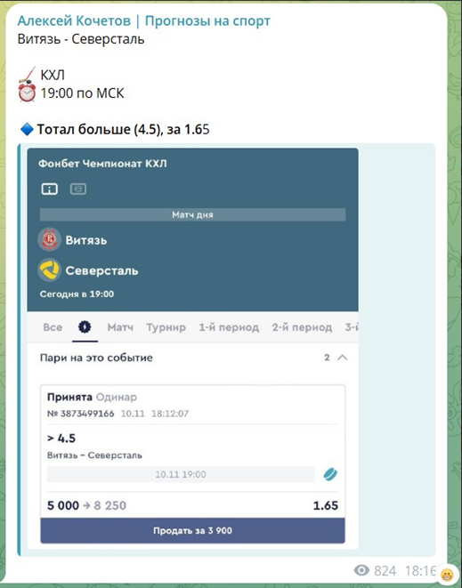Switch to the Матч tab
This screenshot has height=588, width=462.
point(120,327)
